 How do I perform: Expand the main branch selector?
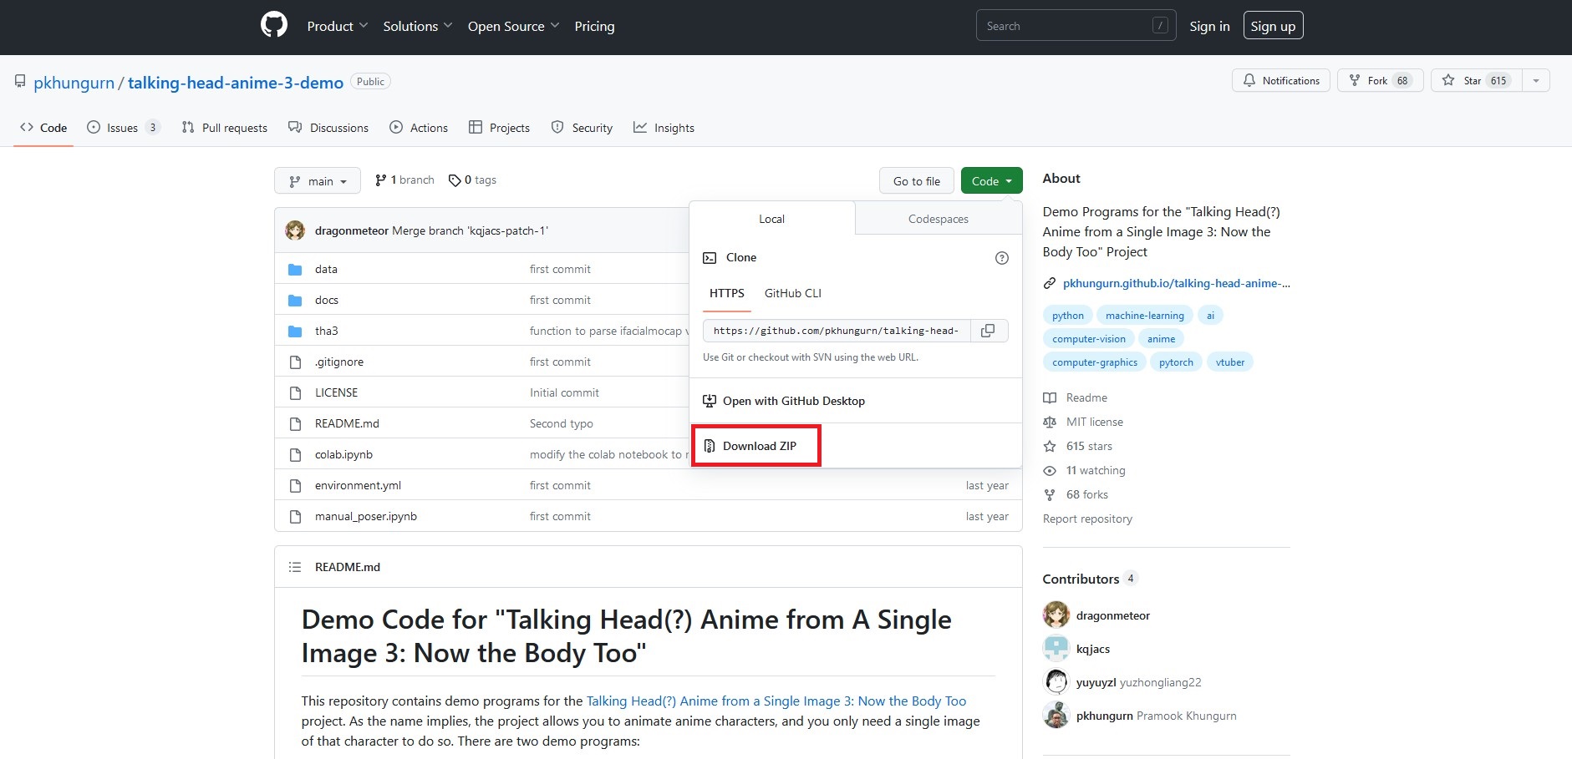point(318,181)
